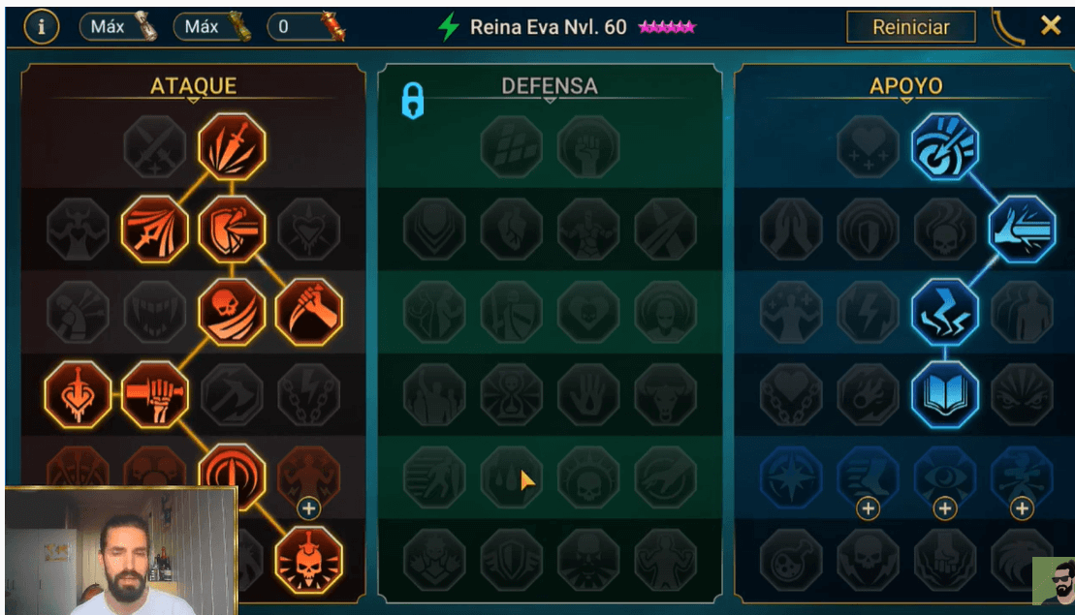Select the red skull mastery in Ataque
The width and height of the screenshot is (1075, 615).
pyautogui.click(x=231, y=312)
